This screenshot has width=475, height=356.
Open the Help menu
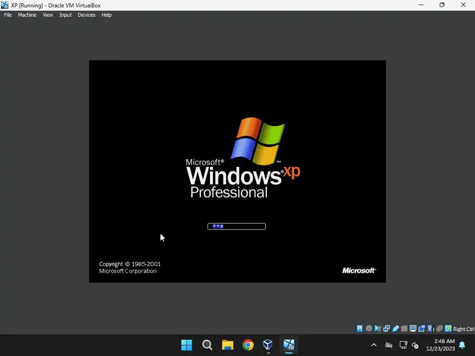106,15
